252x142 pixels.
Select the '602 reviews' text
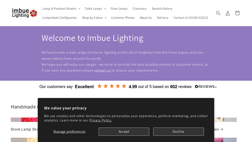pos(181,86)
